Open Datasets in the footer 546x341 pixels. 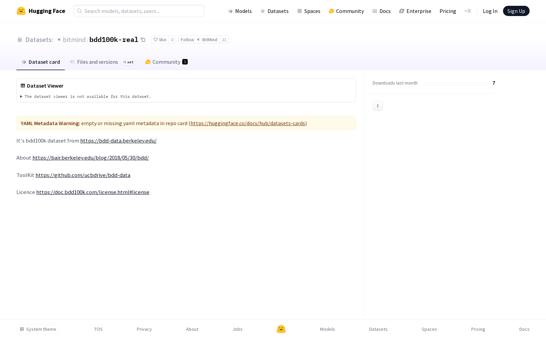378,329
